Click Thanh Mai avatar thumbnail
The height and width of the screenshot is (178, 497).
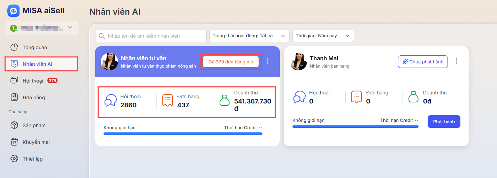click(x=299, y=62)
